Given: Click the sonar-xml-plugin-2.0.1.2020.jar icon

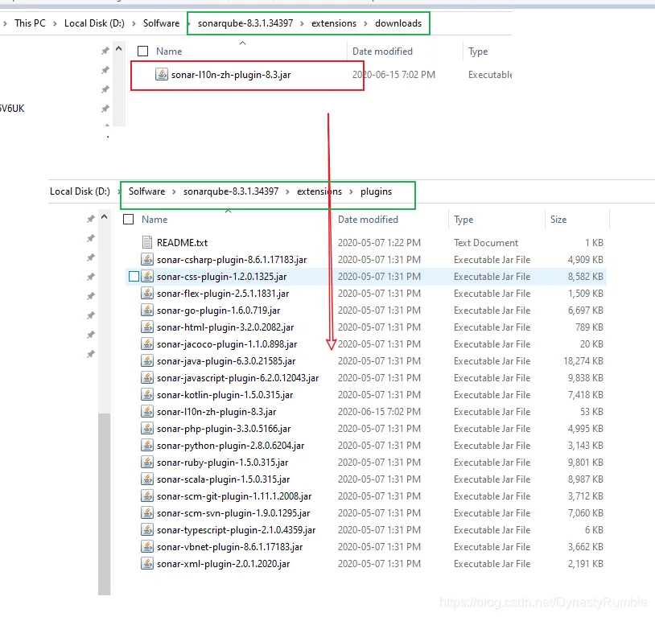Looking at the screenshot, I should [x=147, y=564].
